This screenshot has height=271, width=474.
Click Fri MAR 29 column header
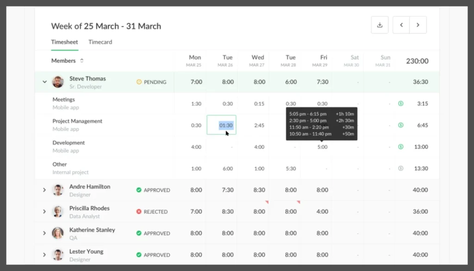(320, 61)
